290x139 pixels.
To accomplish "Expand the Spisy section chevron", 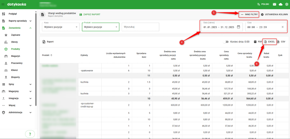I will coord(30,84).
